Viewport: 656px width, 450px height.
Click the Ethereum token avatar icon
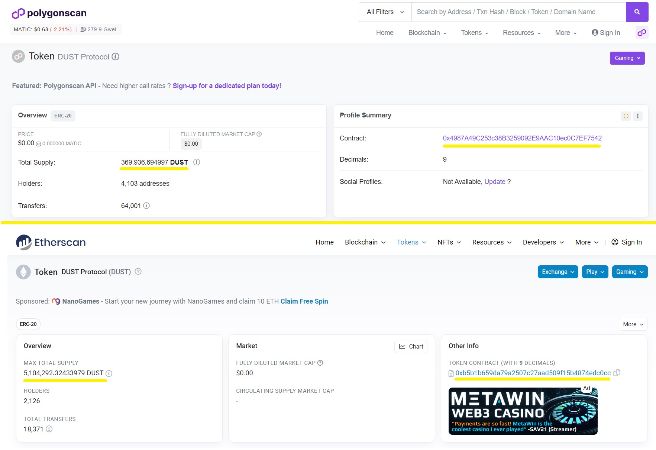pyautogui.click(x=23, y=272)
